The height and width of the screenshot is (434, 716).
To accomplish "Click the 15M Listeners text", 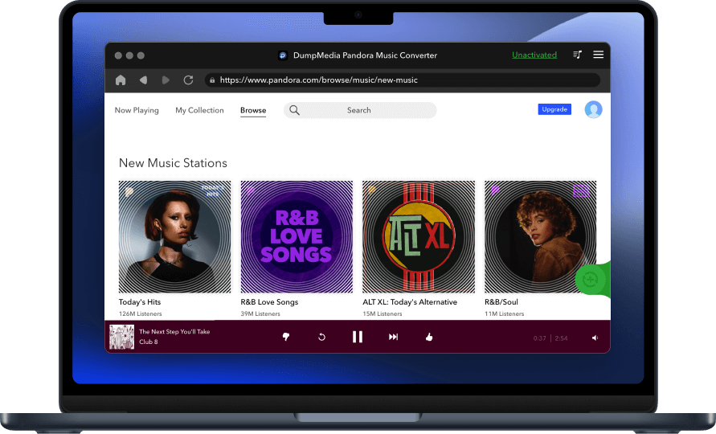I will coord(383,314).
